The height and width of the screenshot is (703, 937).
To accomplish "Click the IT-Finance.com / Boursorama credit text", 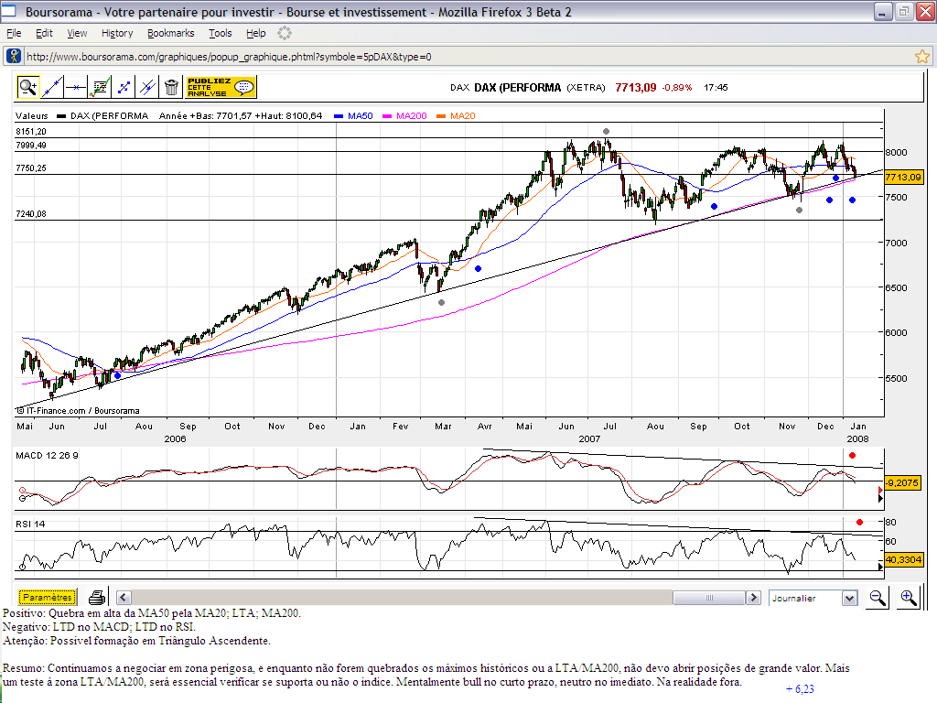I will (79, 411).
